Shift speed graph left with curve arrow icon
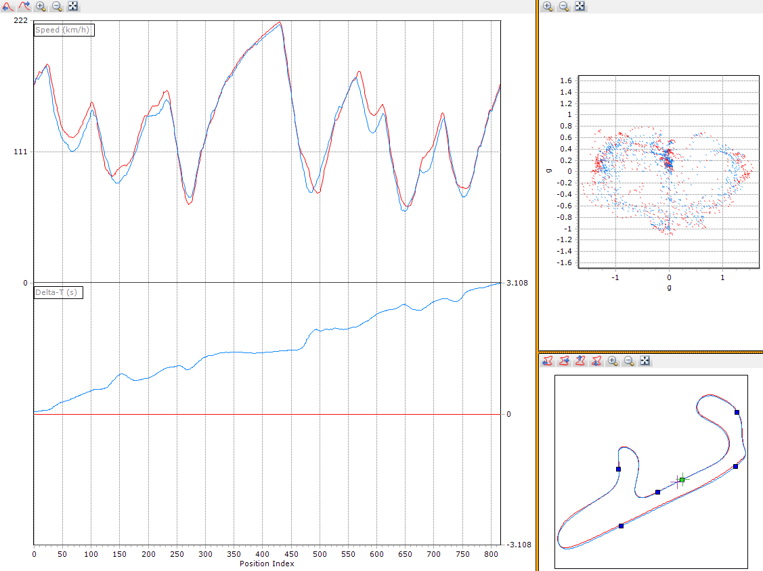 click(x=8, y=6)
